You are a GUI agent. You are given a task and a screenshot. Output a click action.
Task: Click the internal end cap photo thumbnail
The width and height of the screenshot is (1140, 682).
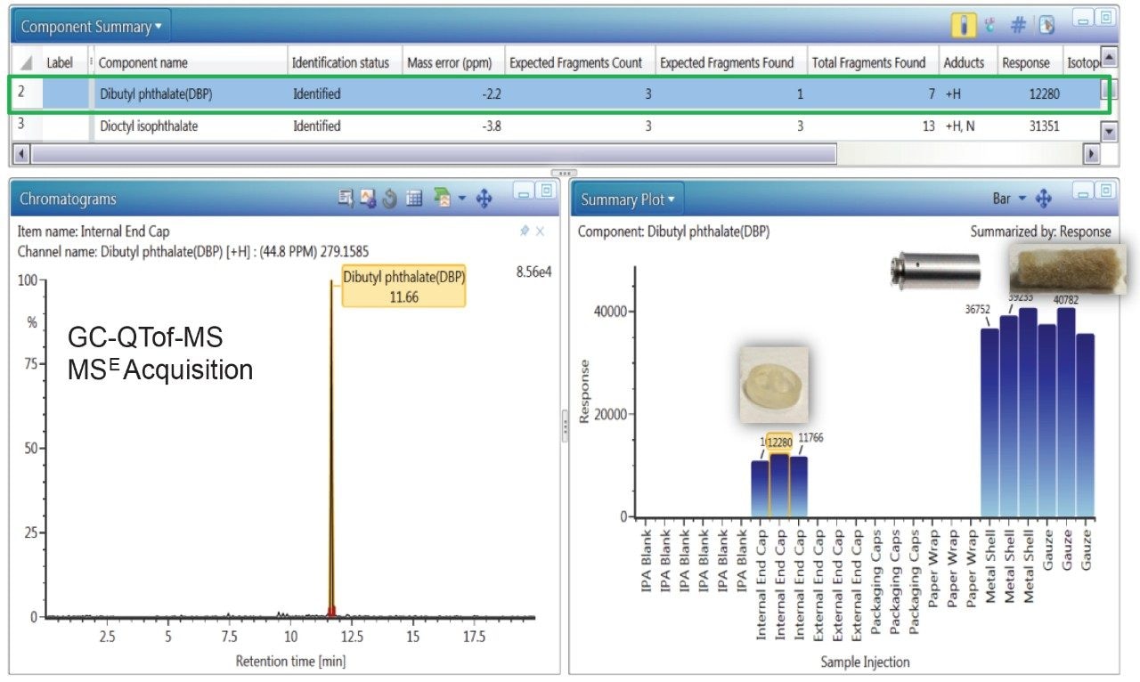[773, 384]
